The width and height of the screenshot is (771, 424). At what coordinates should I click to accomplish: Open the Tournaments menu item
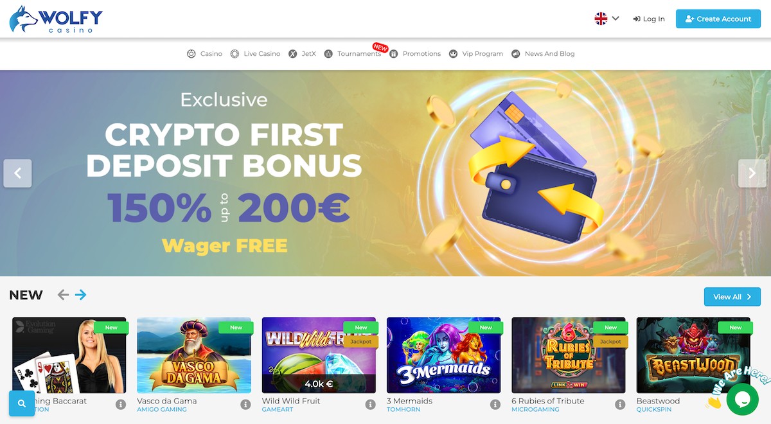(x=353, y=54)
